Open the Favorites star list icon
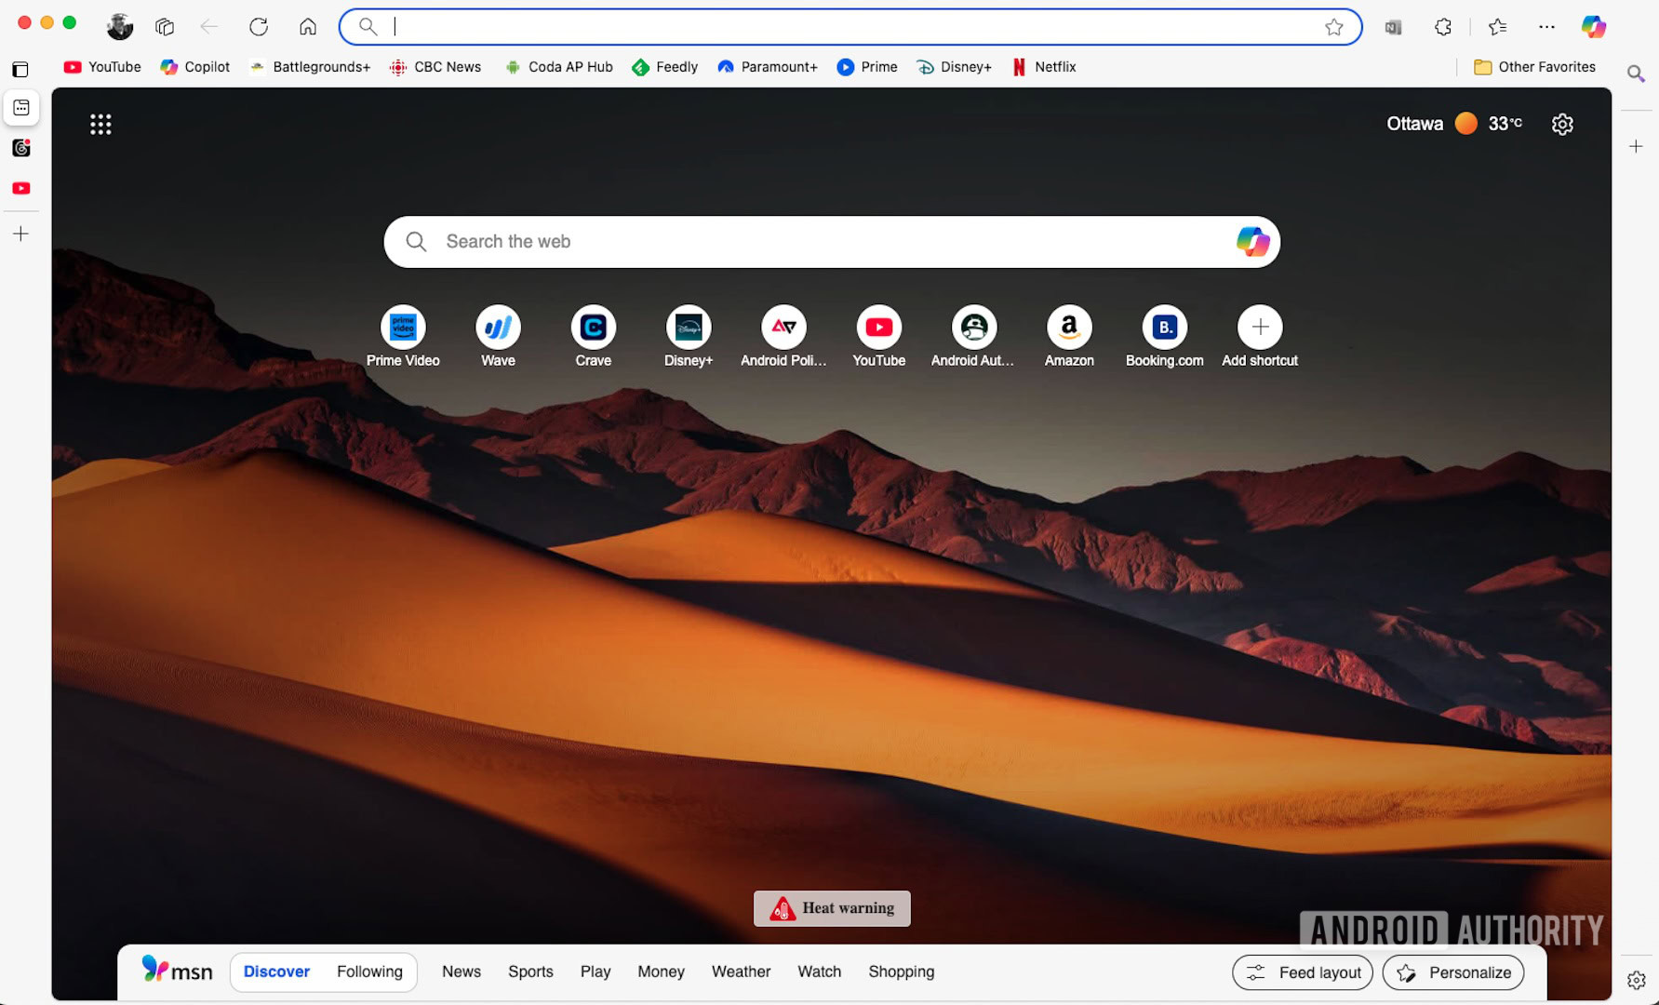Viewport: 1659px width, 1005px height. 1497,27
